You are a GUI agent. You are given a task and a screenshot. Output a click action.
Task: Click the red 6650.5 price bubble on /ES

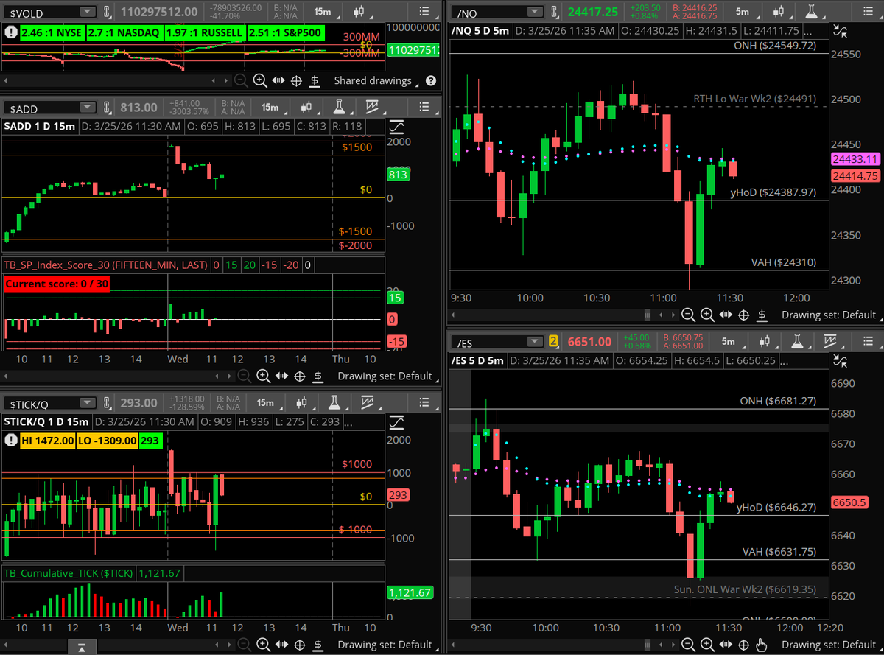coord(849,502)
